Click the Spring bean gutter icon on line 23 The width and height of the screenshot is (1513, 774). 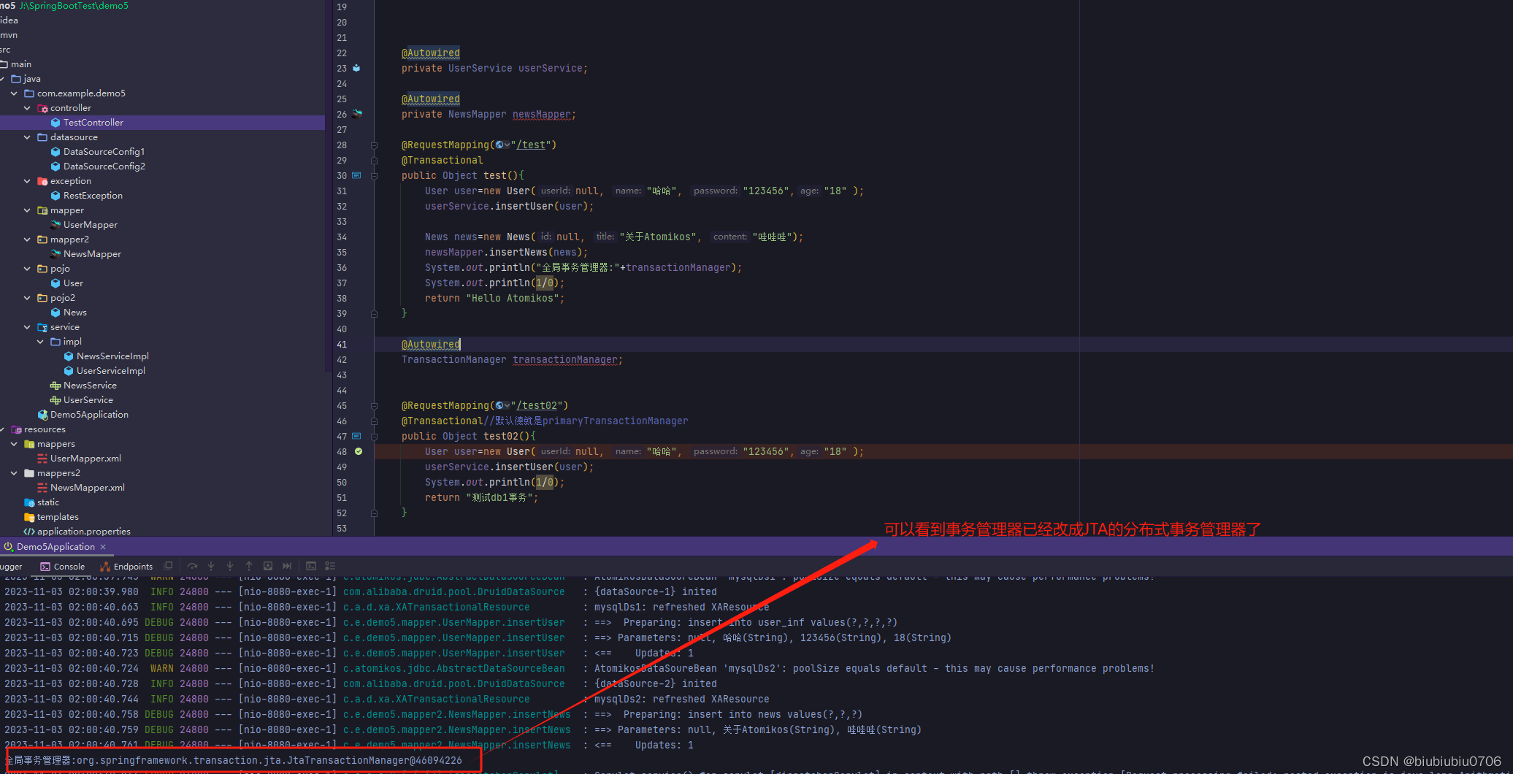click(356, 68)
